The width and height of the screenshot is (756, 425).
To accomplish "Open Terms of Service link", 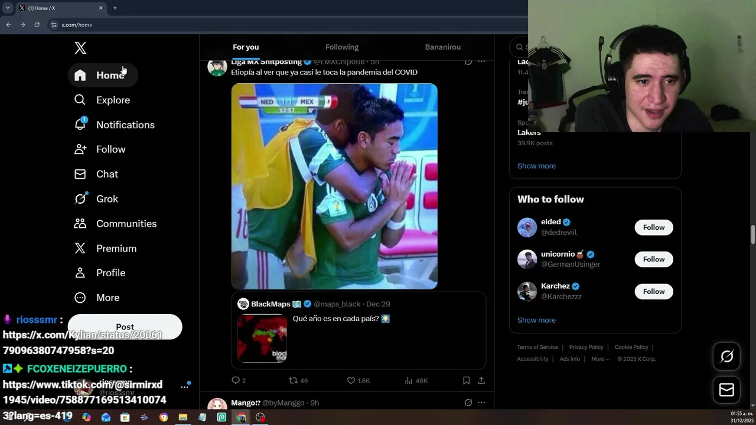I will tap(537, 347).
